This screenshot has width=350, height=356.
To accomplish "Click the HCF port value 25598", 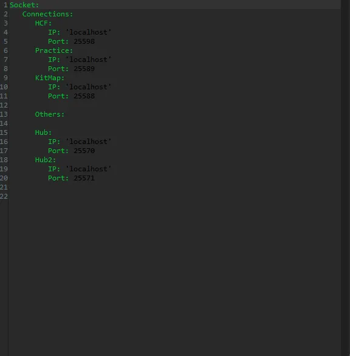I will coord(84,41).
